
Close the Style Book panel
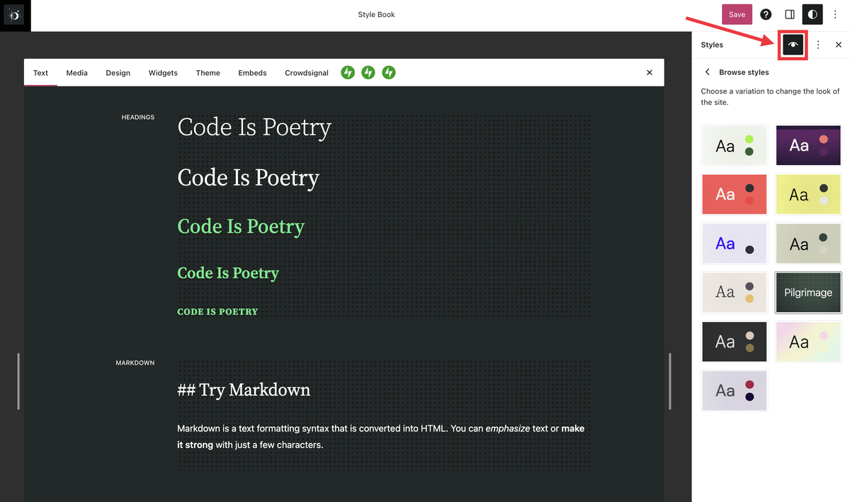tap(650, 72)
